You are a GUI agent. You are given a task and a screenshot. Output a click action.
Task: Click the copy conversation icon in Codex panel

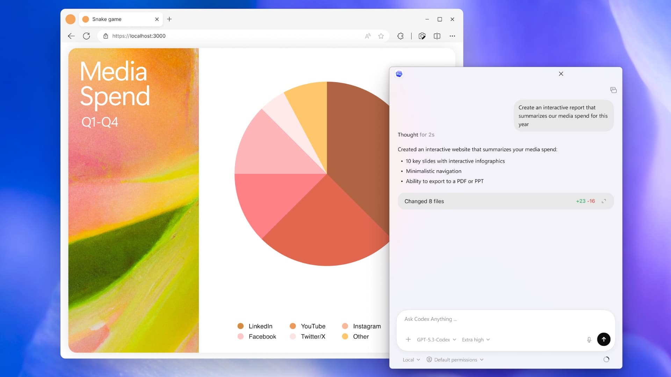pos(613,90)
